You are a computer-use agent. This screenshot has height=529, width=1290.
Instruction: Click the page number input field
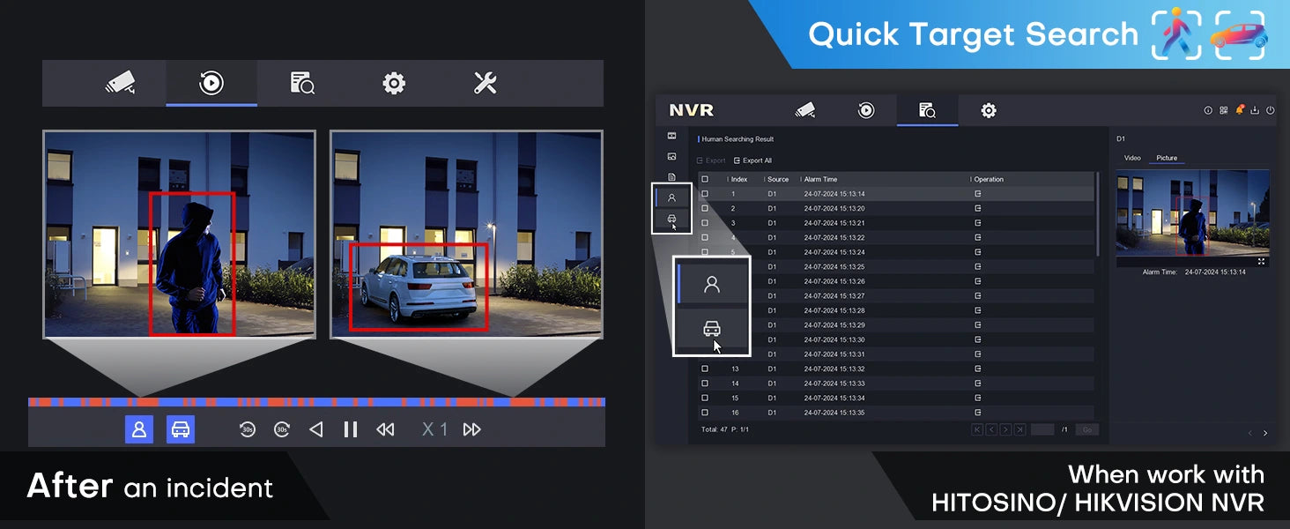1042,429
